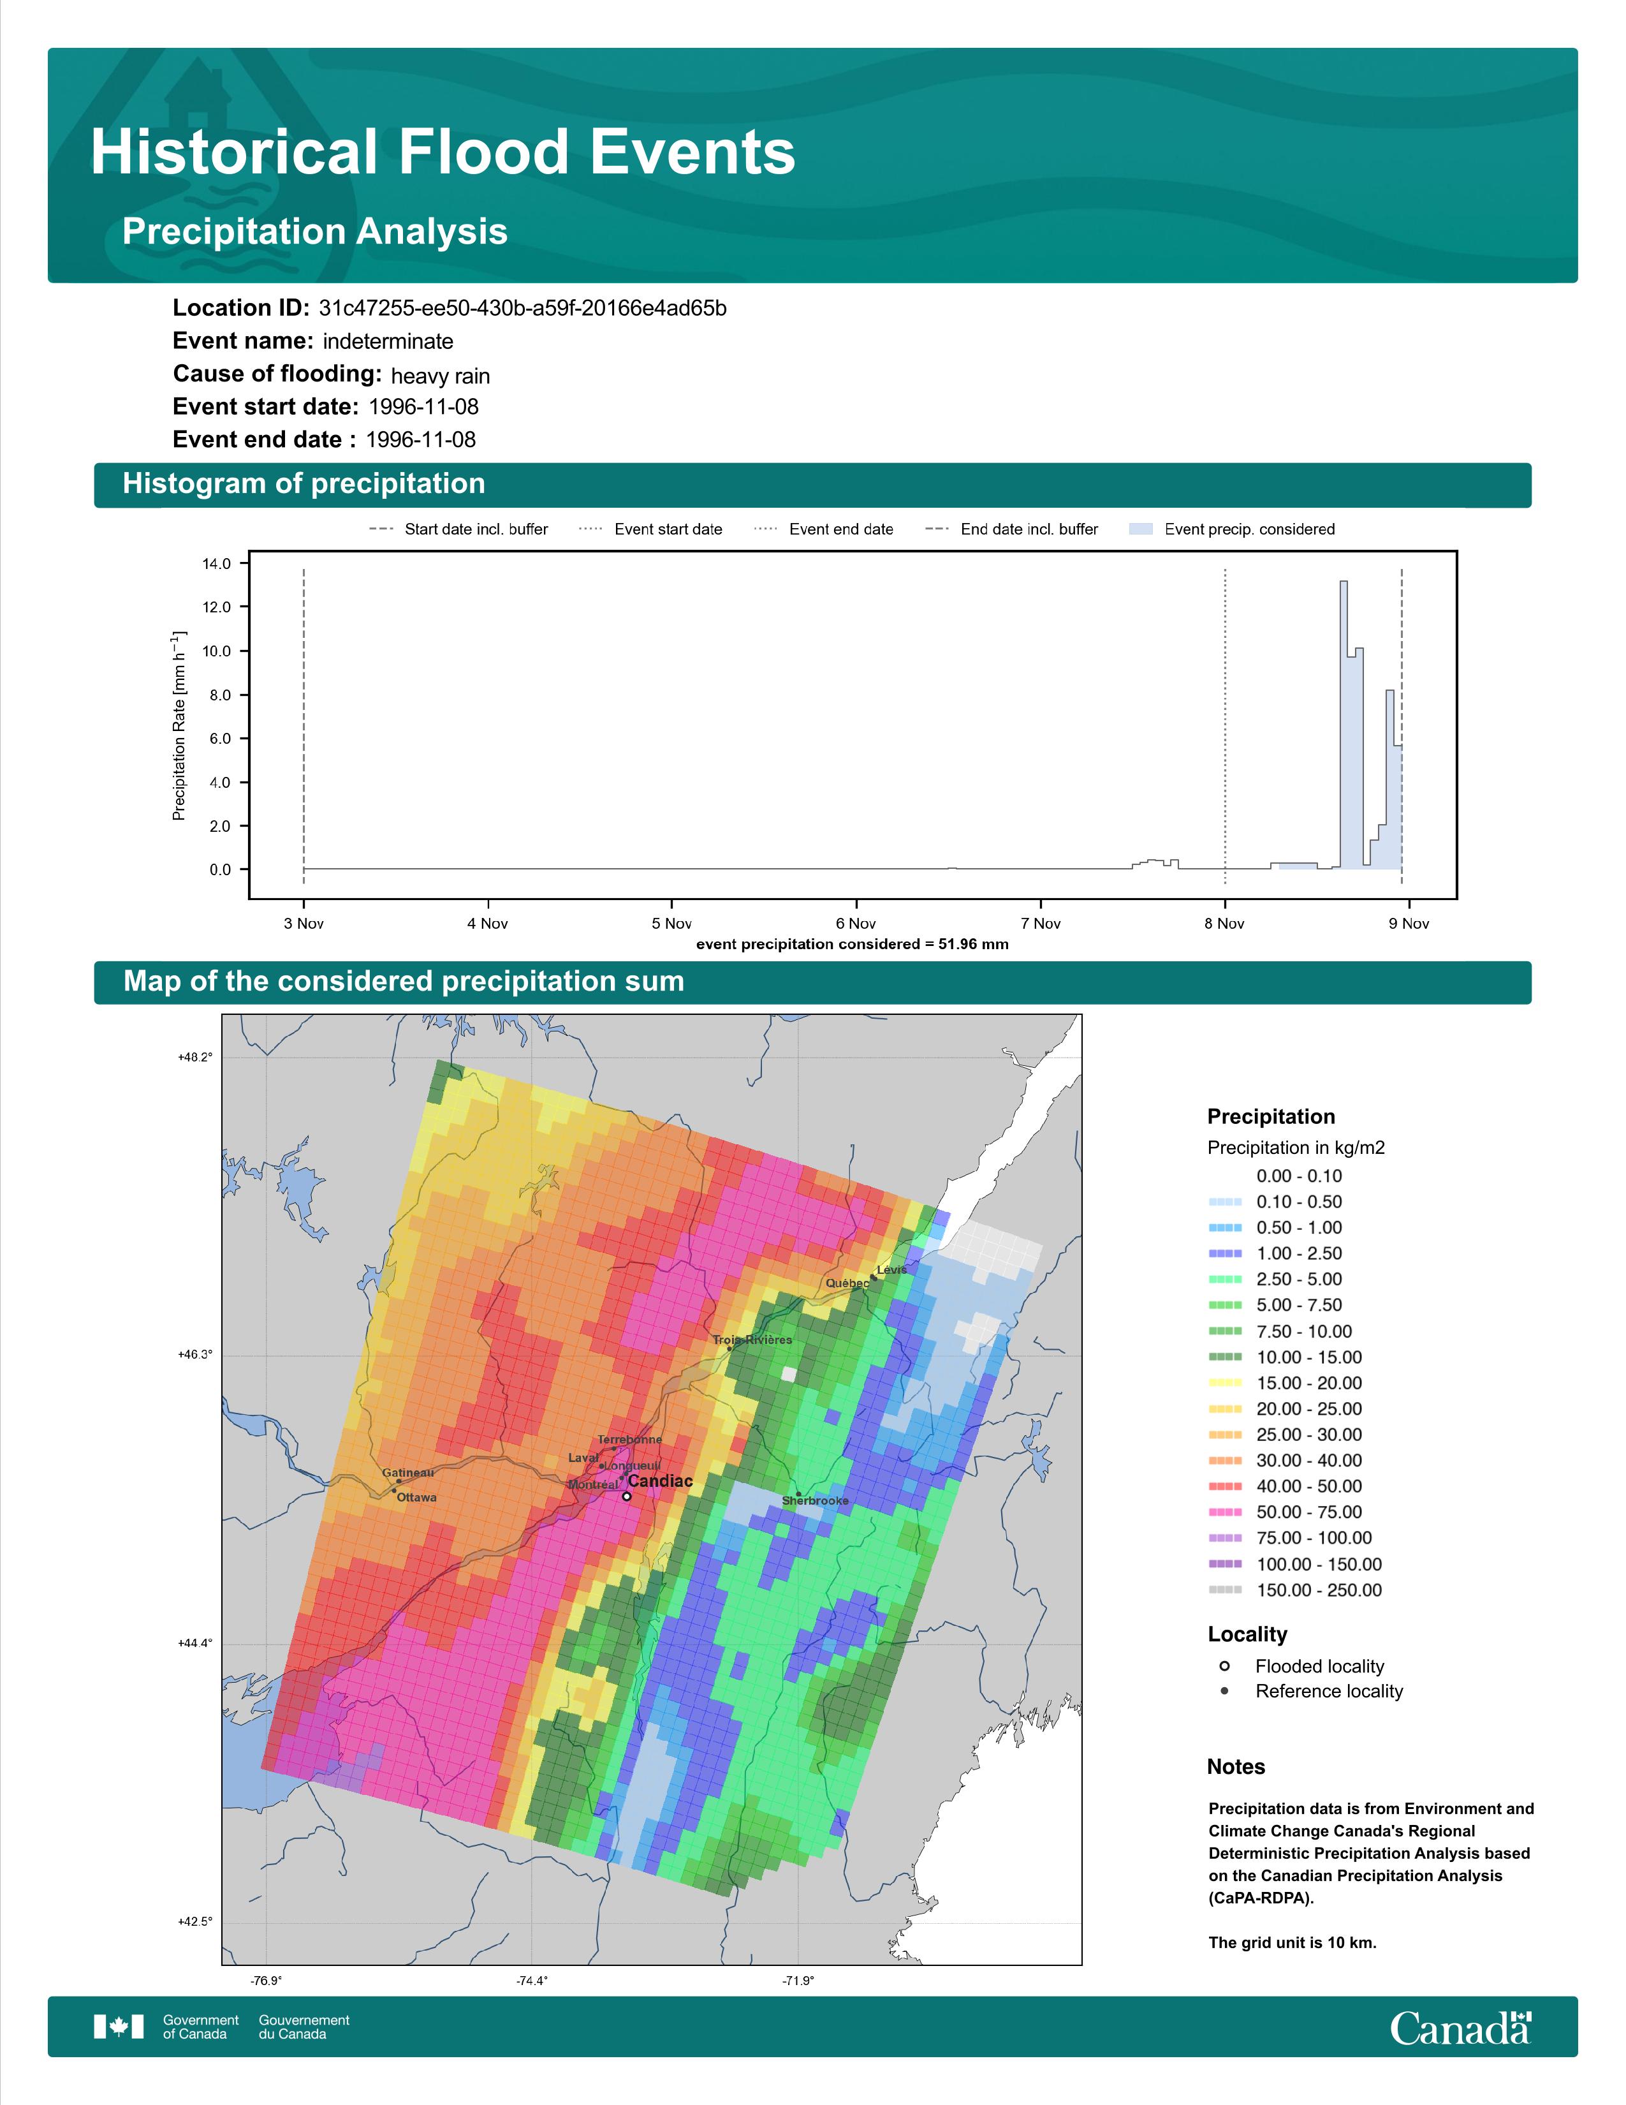
Task: Click the Gatineau label on map
Action: click(x=409, y=1473)
